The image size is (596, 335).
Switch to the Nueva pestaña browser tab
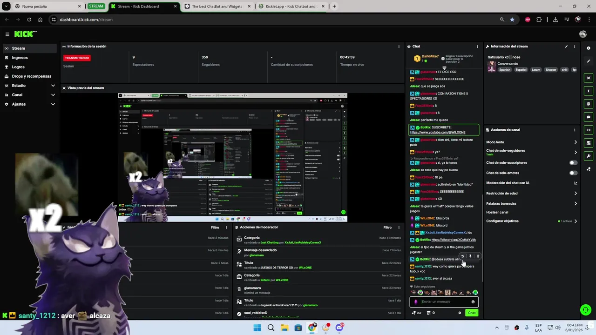click(x=47, y=7)
